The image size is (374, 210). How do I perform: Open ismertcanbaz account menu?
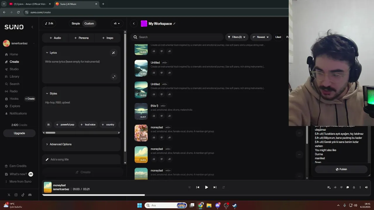[x=19, y=43]
